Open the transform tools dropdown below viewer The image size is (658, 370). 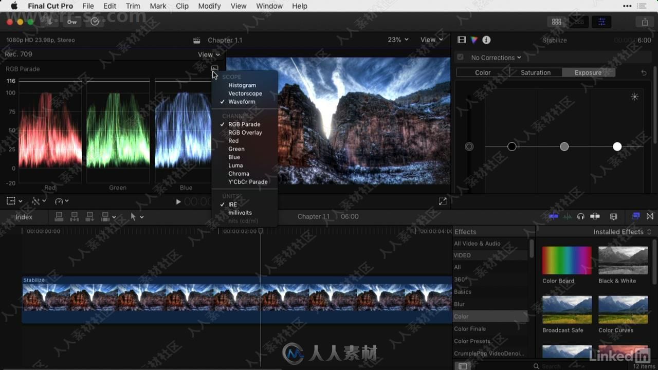click(x=14, y=201)
